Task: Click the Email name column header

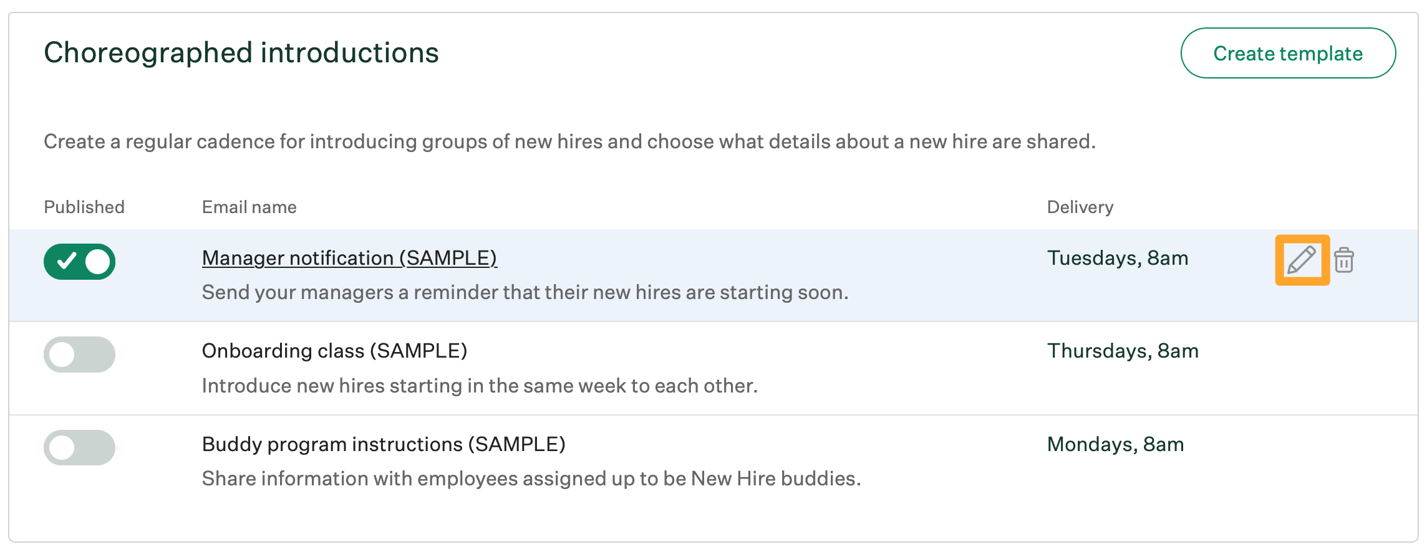Action: (249, 207)
